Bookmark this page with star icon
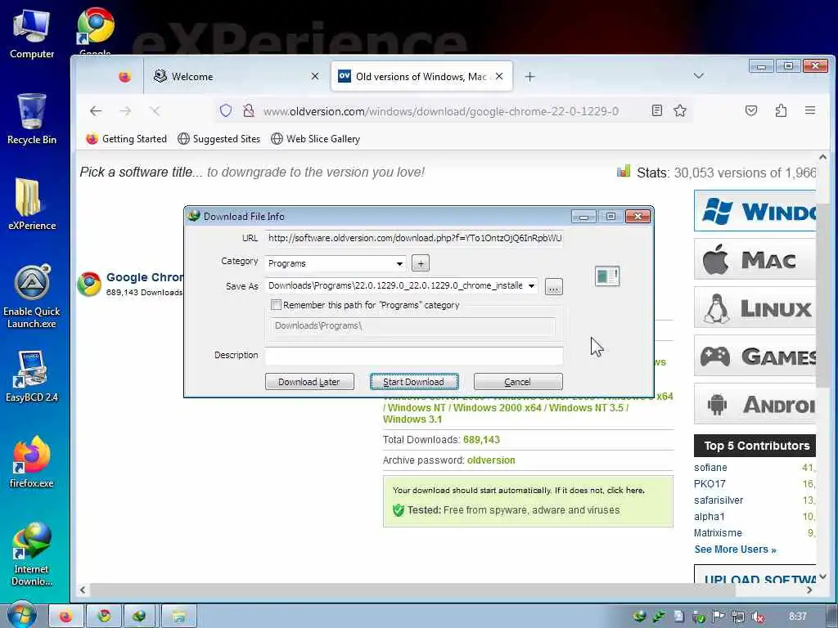 [680, 110]
